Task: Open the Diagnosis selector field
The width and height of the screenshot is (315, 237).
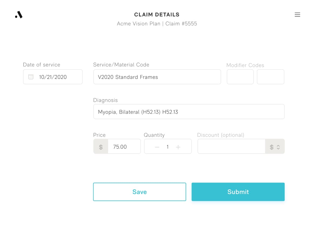Action: pyautogui.click(x=189, y=112)
